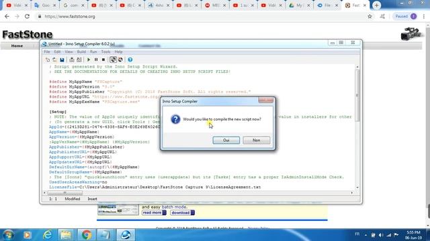Click the New script toolbar icon
Image resolution: width=430 pixels, height=241 pixels.
tap(48, 60)
